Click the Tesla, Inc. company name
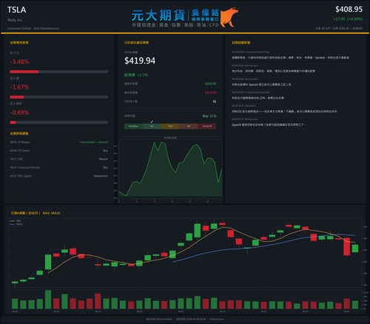Screen dimensions: 370x324 click(x=15, y=20)
